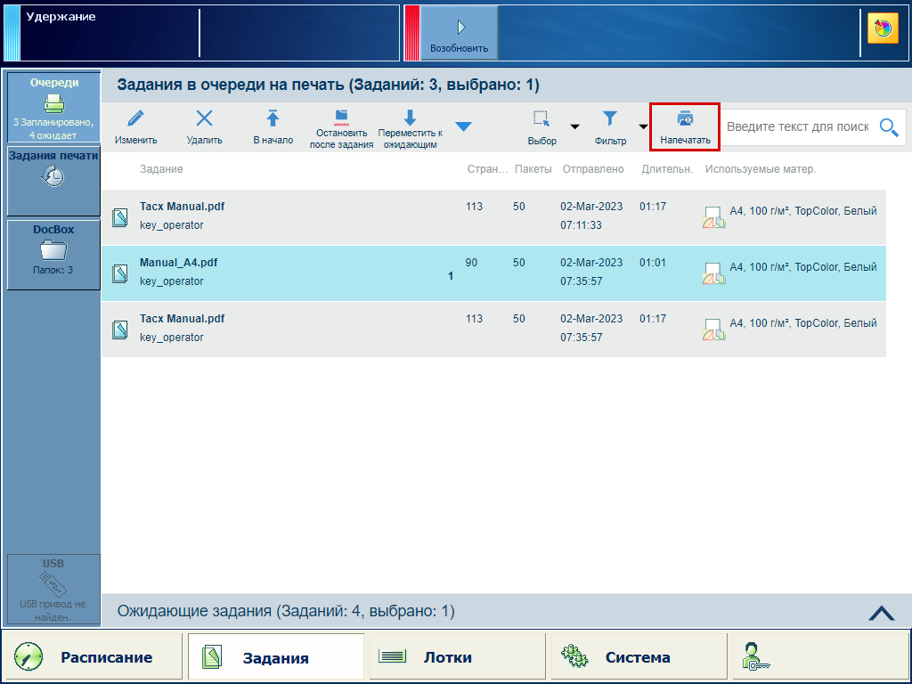
Task: Click page count 90 in Manual_A4.pdf row
Action: 471,263
